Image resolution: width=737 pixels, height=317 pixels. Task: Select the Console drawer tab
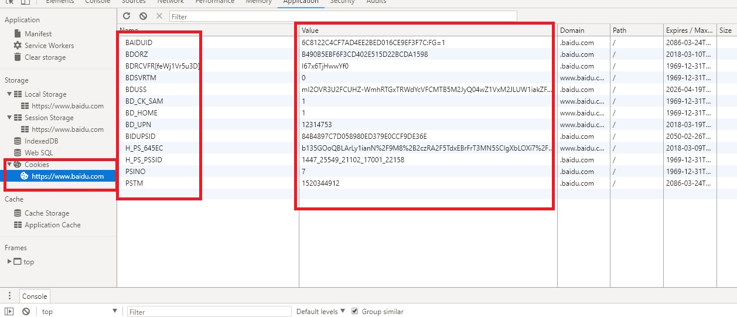coord(35,296)
